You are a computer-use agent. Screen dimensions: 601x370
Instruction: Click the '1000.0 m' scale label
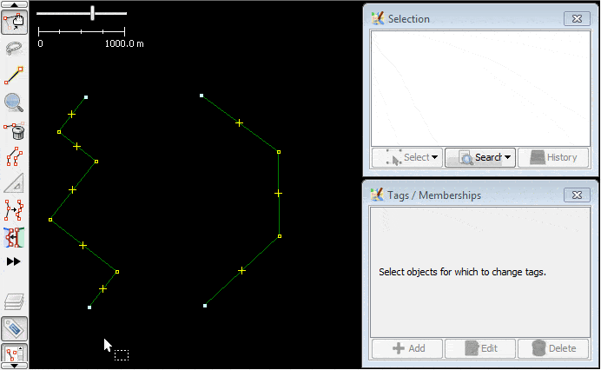pos(124,43)
